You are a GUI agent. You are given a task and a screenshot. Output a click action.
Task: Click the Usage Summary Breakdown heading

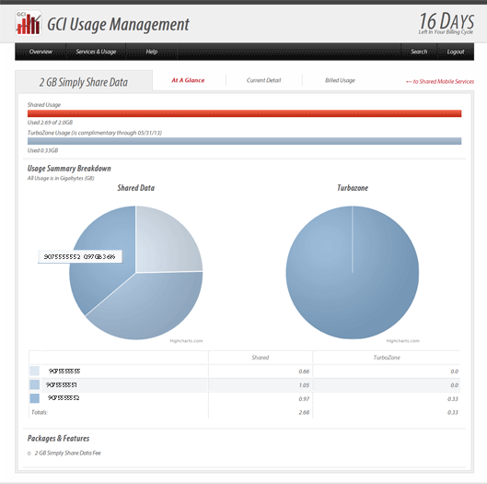coord(69,169)
